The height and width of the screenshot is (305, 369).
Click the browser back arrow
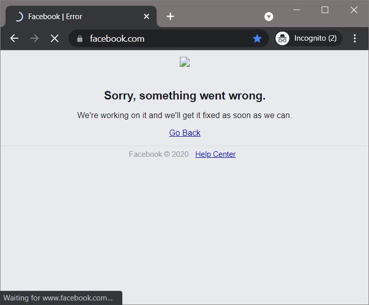point(14,39)
